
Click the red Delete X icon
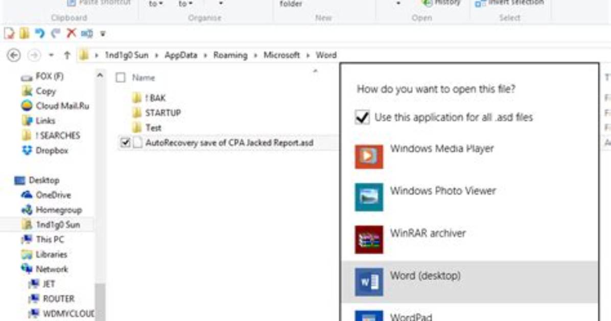(x=71, y=34)
